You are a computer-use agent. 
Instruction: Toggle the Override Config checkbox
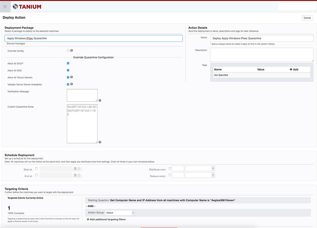tap(68, 51)
